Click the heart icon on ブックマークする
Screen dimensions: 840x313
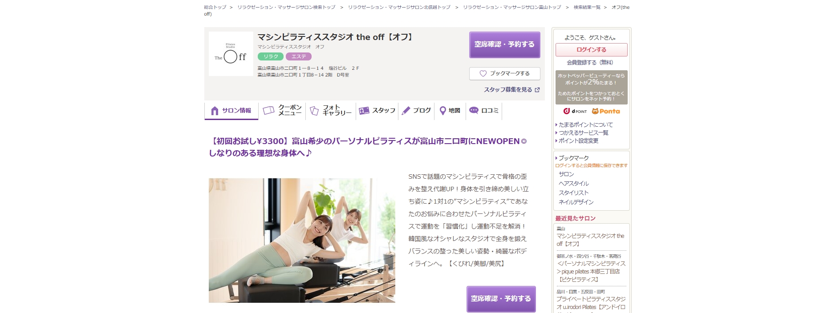pos(483,73)
